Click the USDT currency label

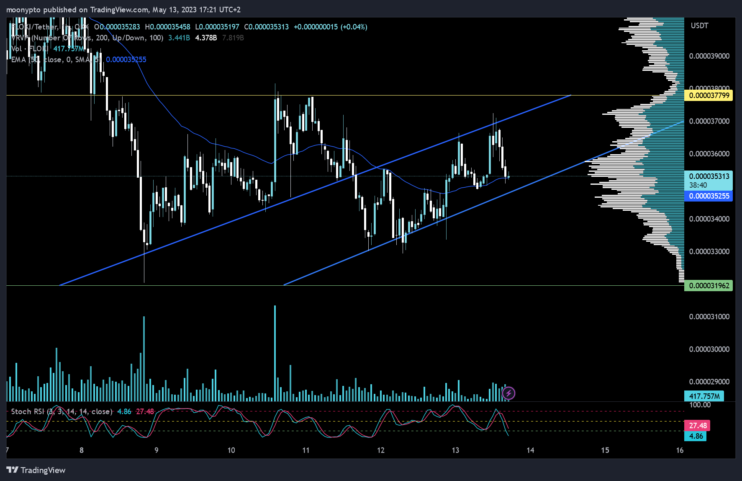click(x=699, y=26)
